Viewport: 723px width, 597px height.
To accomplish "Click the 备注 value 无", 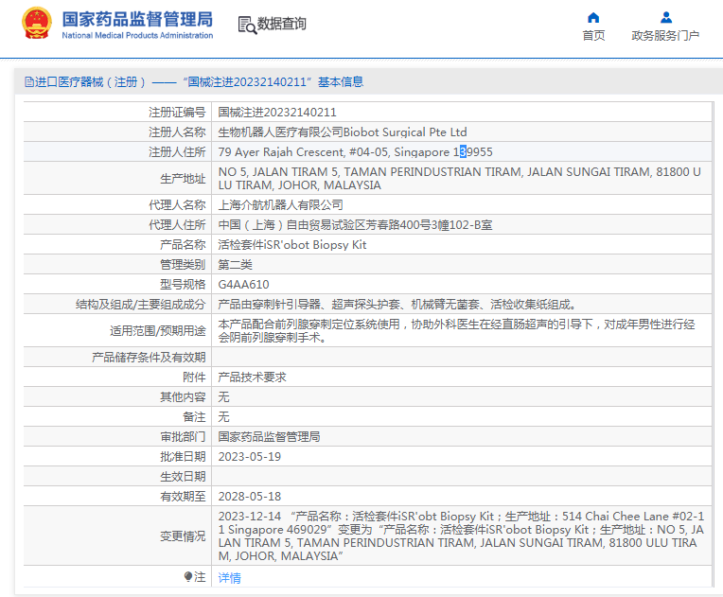I will coord(223,416).
